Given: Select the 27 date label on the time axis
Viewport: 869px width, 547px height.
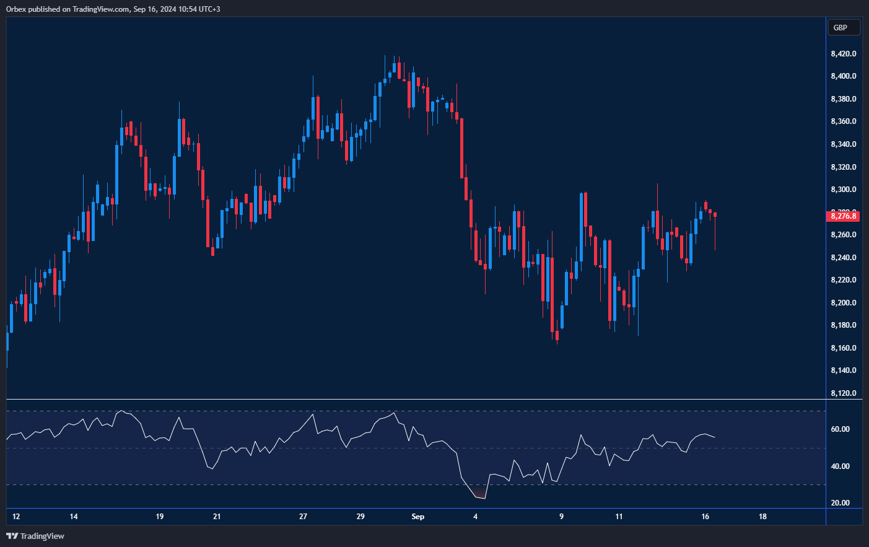Looking at the screenshot, I should point(303,517).
